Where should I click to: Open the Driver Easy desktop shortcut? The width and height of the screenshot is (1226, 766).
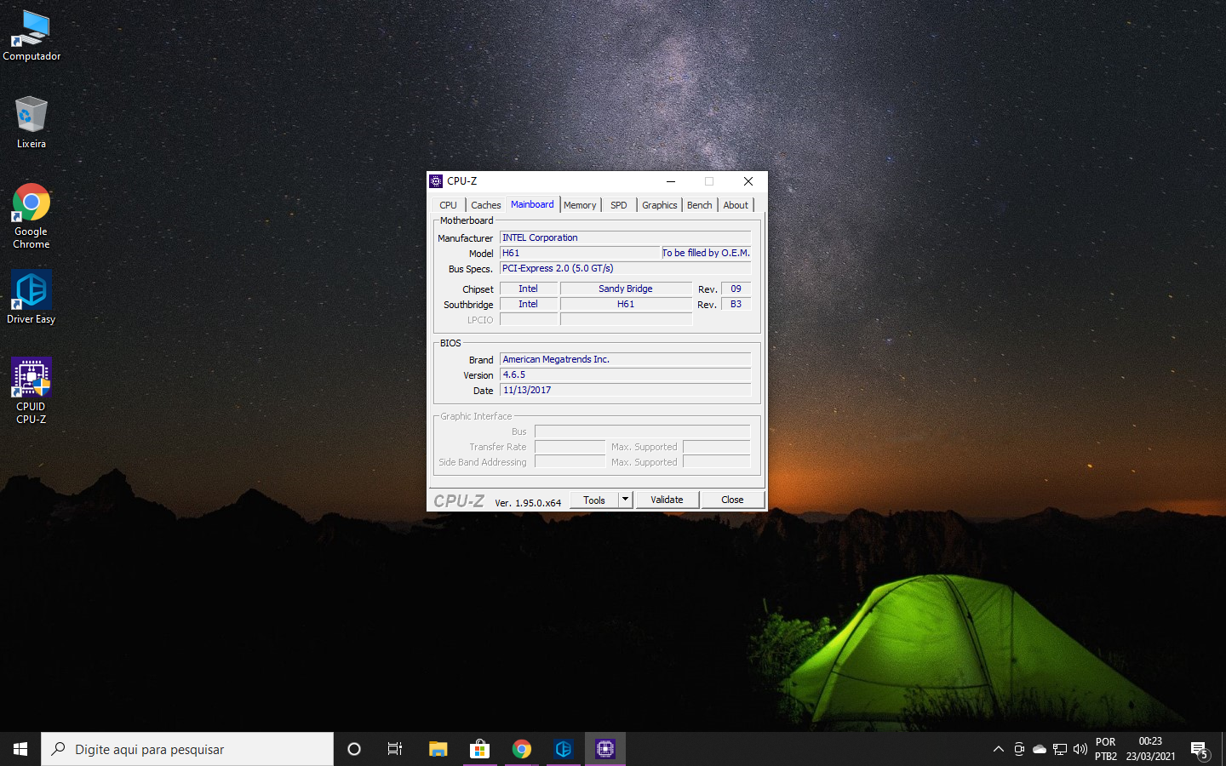(32, 297)
